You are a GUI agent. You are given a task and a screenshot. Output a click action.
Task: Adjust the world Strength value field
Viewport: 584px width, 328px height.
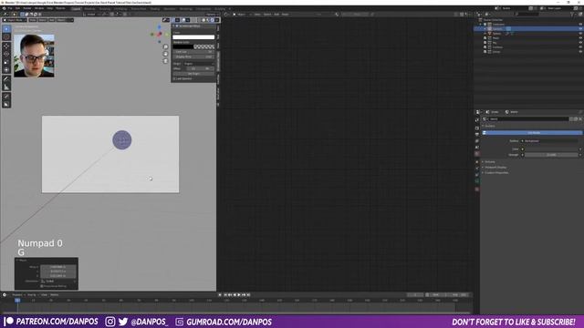pyautogui.click(x=552, y=155)
